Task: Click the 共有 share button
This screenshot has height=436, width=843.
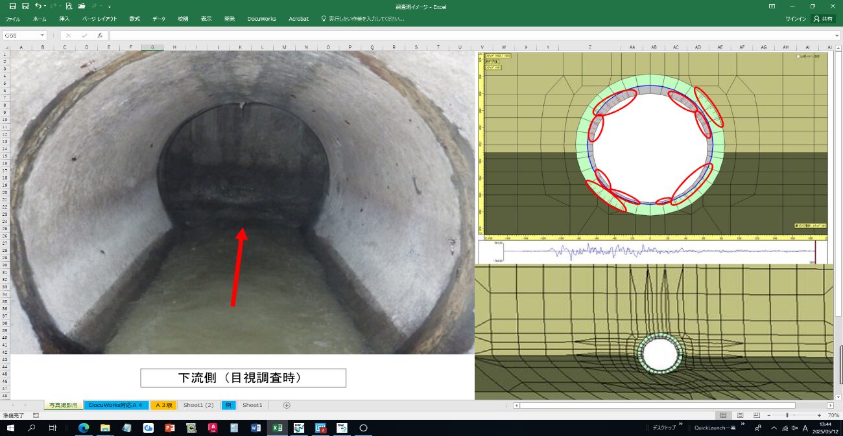Action: (x=824, y=19)
